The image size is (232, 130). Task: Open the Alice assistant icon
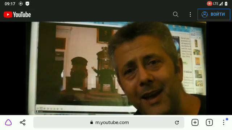tap(8, 122)
